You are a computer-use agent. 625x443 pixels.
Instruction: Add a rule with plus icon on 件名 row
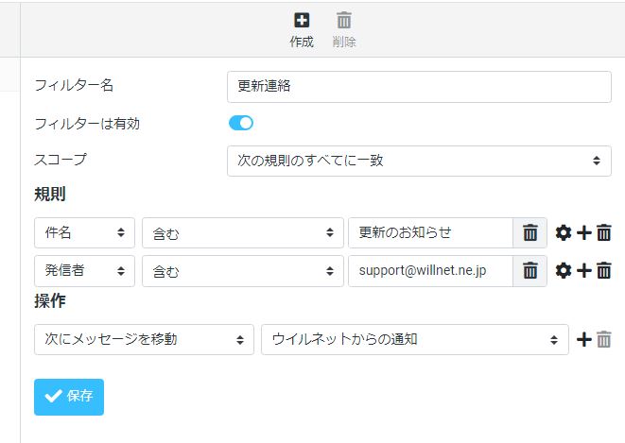584,232
